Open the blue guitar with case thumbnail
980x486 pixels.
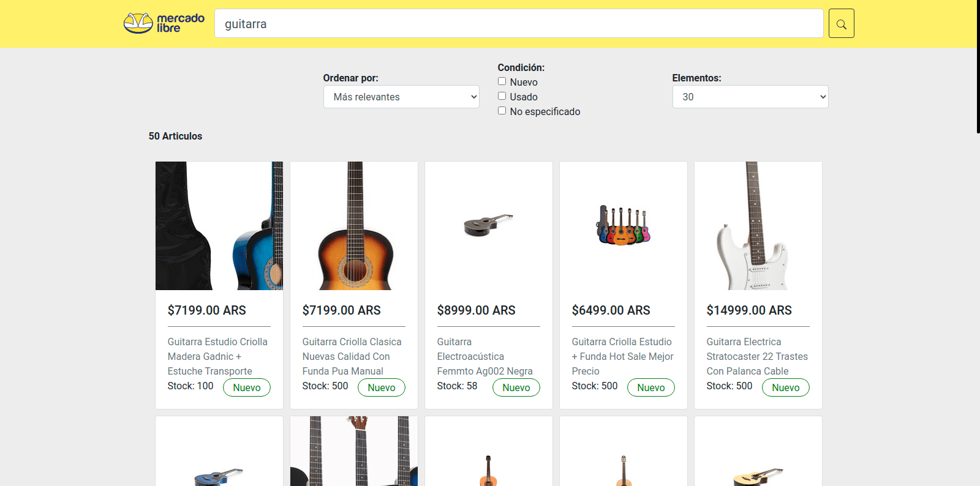pos(219,226)
